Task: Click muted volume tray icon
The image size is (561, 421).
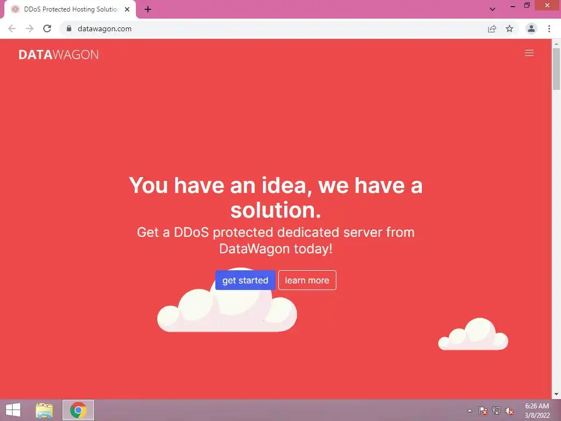Action: 510,411
